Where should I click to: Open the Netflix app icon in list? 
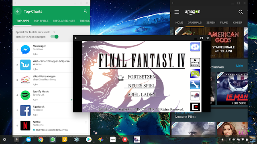(25, 126)
